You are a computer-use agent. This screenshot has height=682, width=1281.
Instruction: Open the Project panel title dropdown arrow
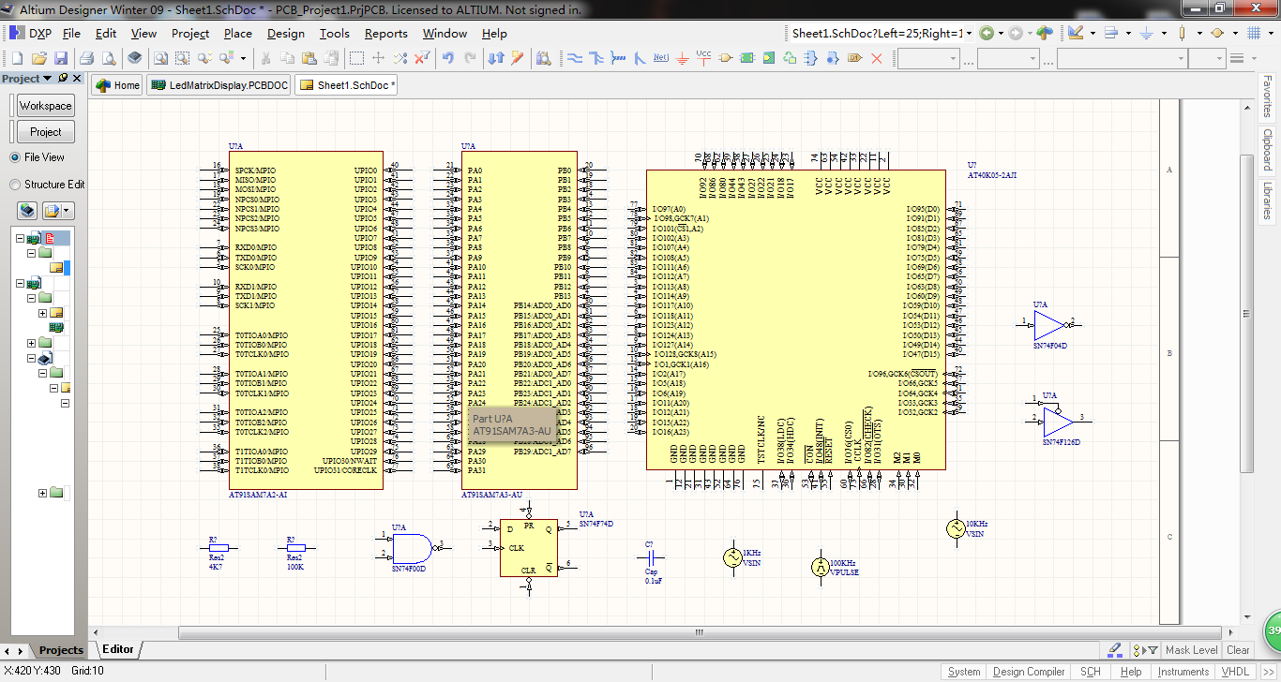point(49,79)
